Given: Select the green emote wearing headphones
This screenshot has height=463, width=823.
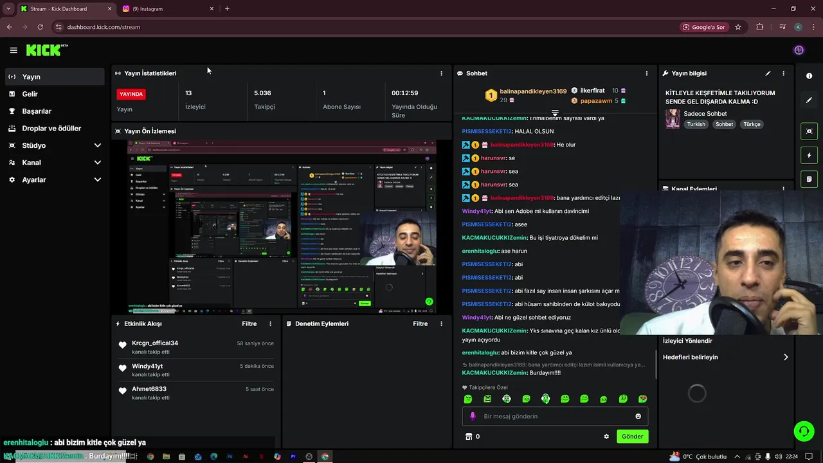Looking at the screenshot, I should click(x=545, y=399).
